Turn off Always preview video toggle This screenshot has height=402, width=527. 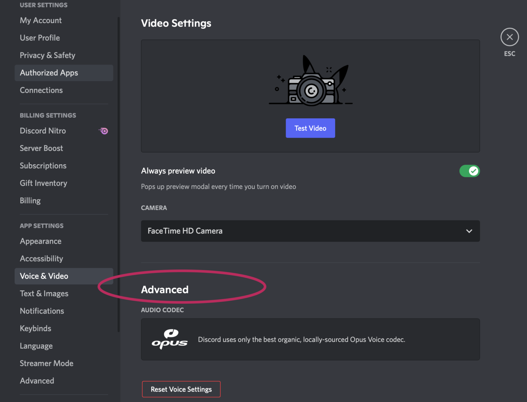469,171
